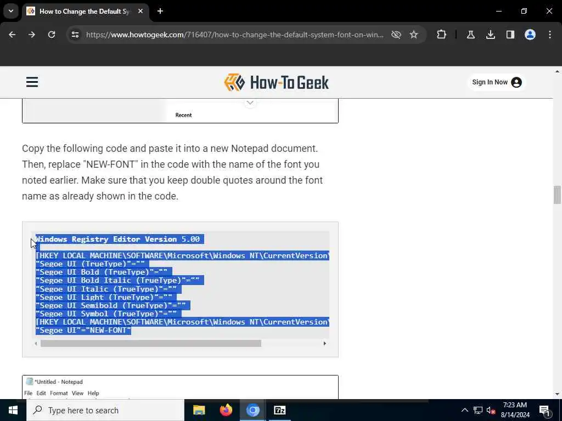
Task: Click View in the Notepad screenshot
Action: tap(77, 393)
